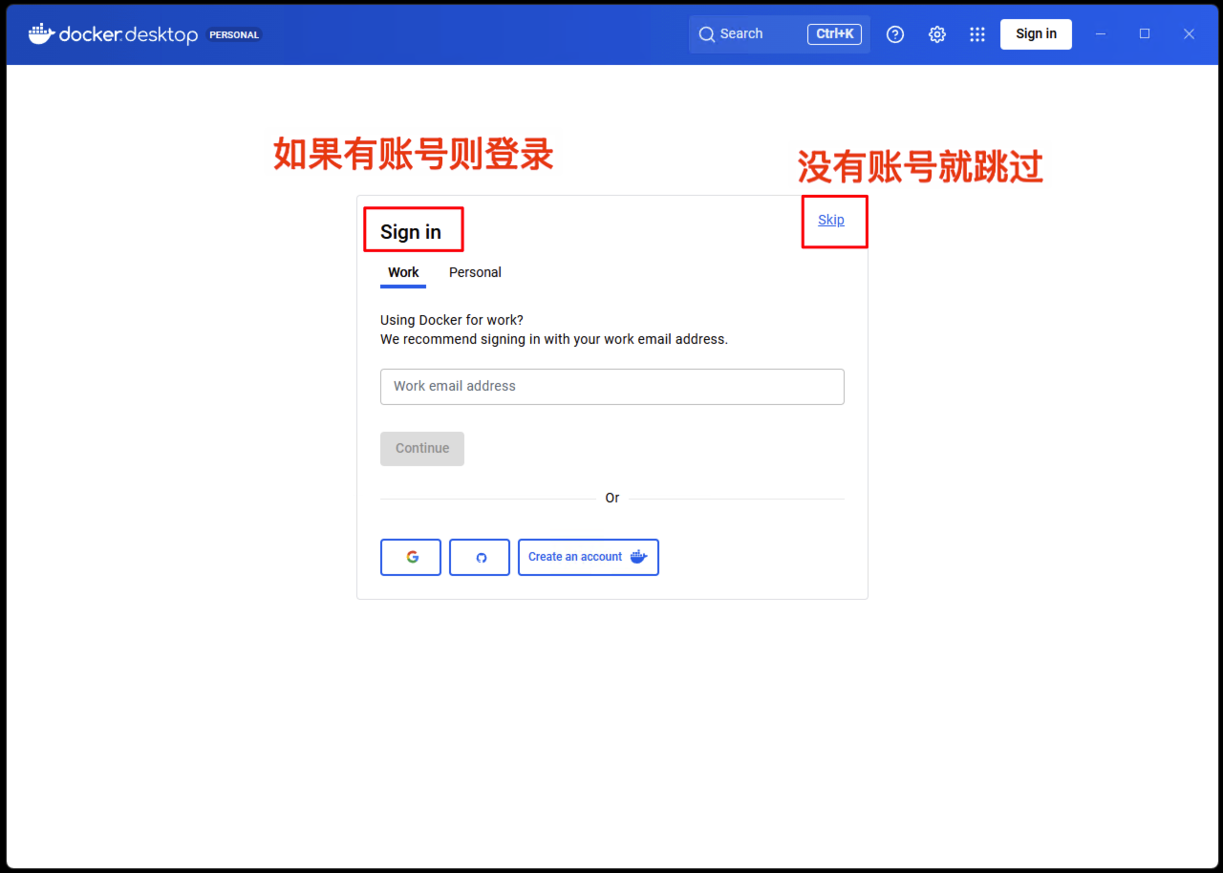
Task: Click the PERSONAL plan badge
Action: (234, 35)
